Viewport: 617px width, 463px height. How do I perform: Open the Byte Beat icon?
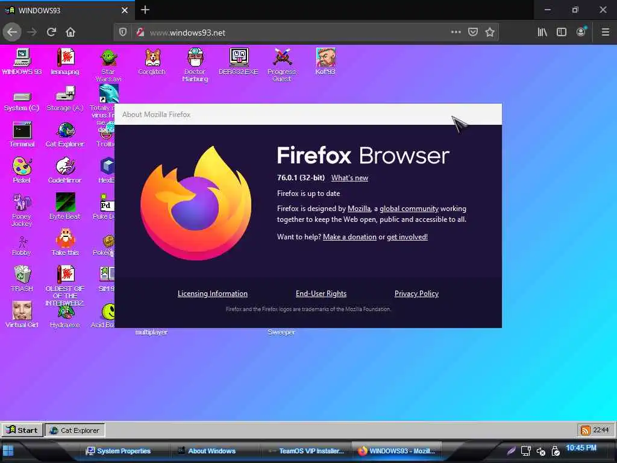[65, 207]
